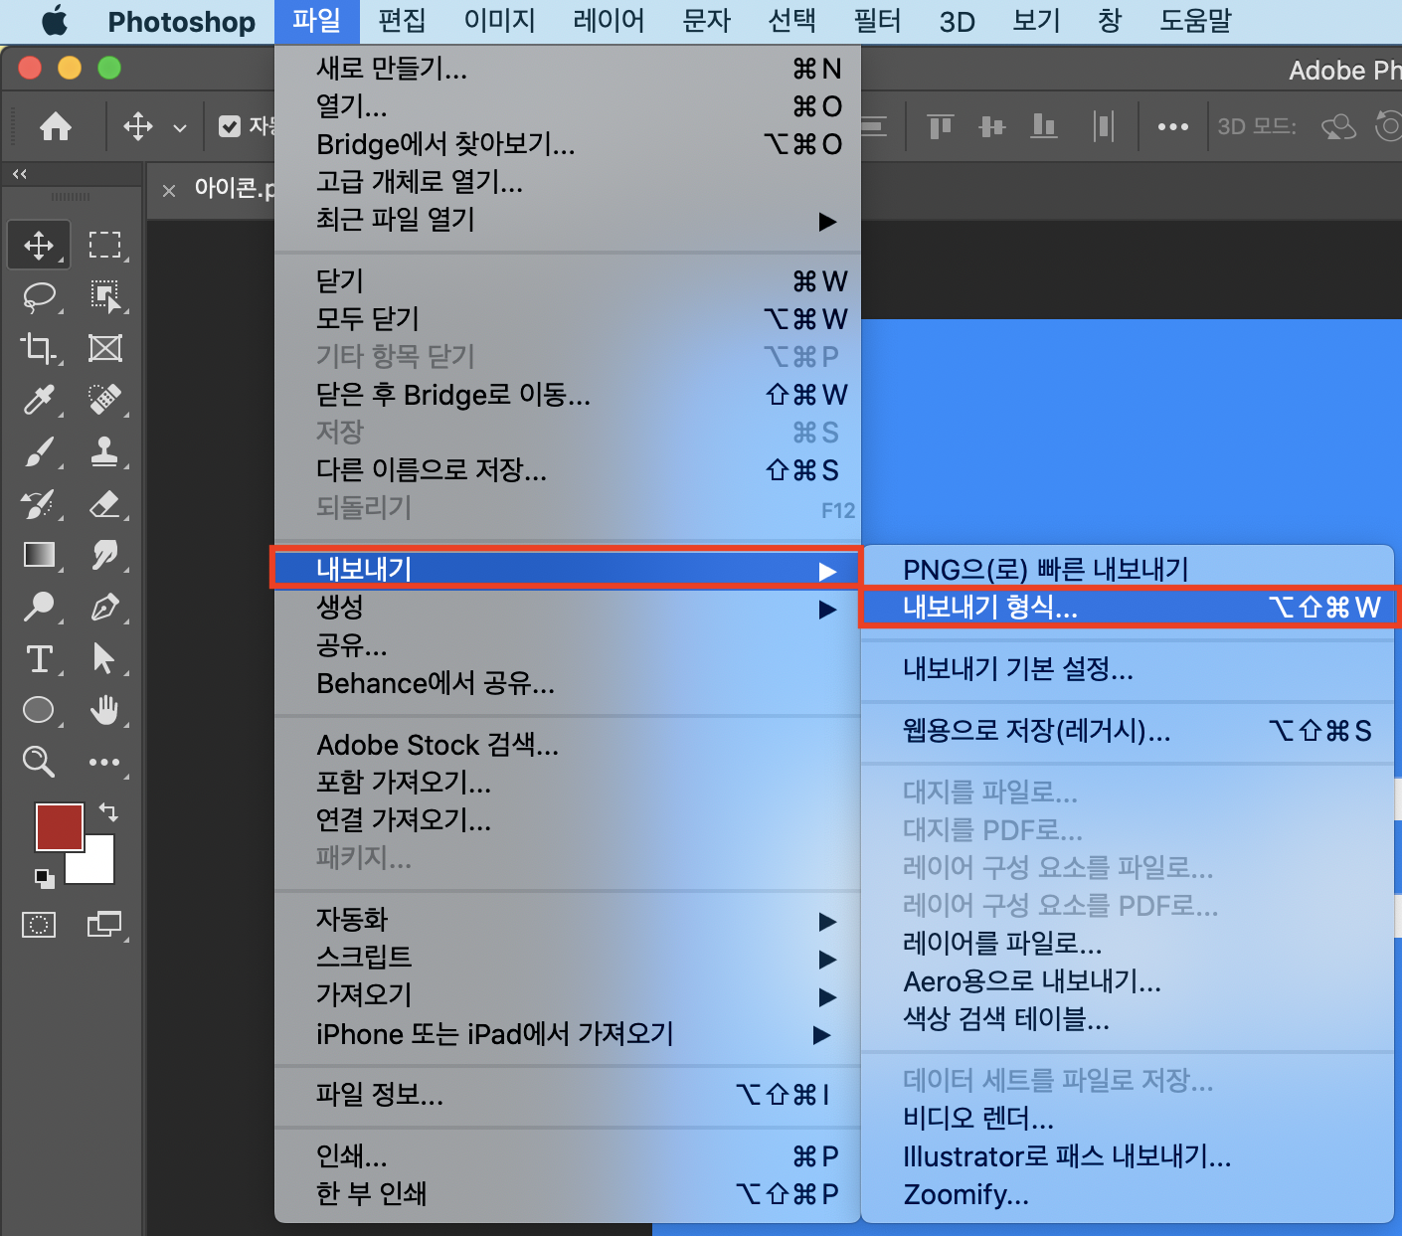Click align bottom edges icon
The height and width of the screenshot is (1236, 1402).
tap(1044, 126)
